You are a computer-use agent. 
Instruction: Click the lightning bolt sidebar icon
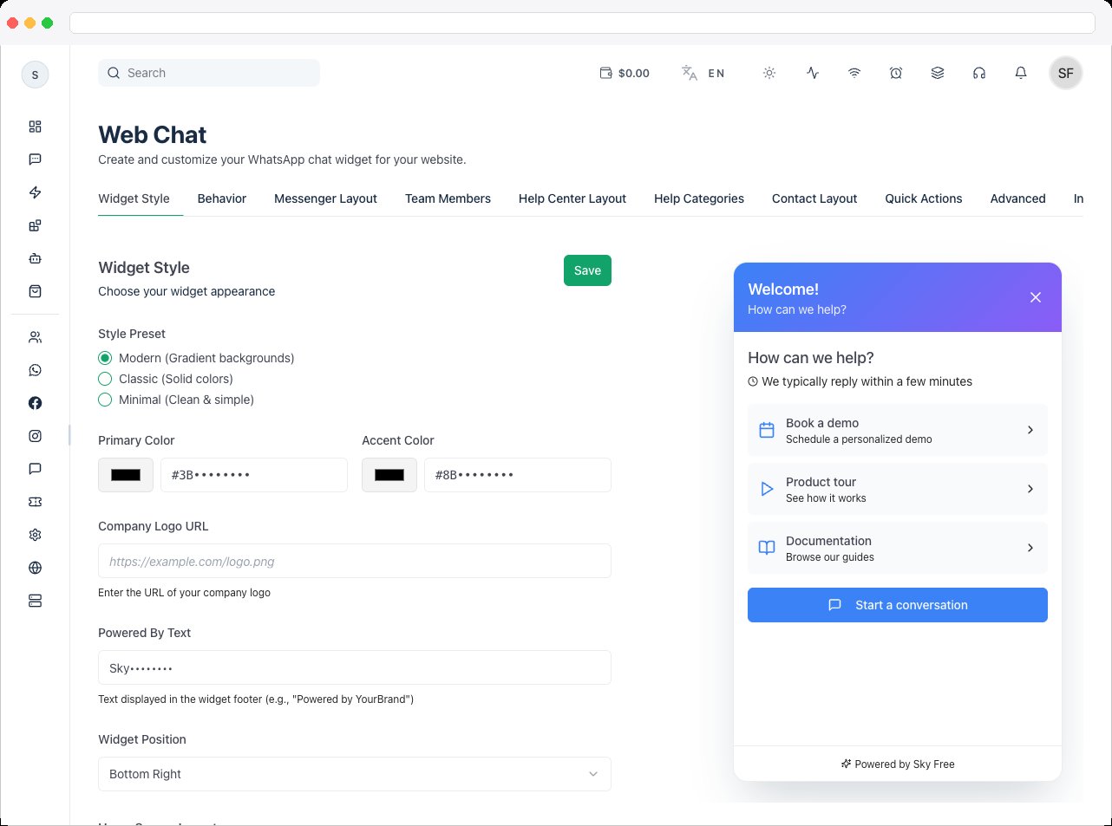click(x=35, y=192)
